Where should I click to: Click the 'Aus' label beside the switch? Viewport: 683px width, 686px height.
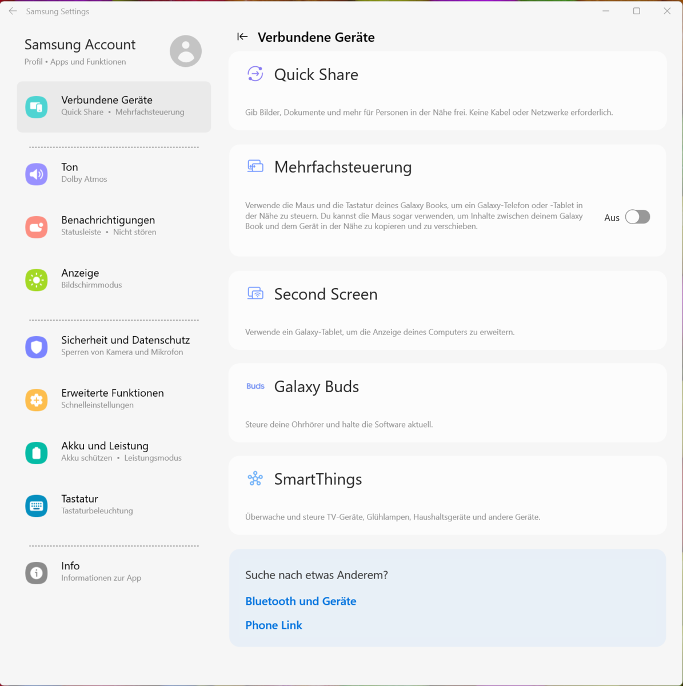[x=612, y=218]
